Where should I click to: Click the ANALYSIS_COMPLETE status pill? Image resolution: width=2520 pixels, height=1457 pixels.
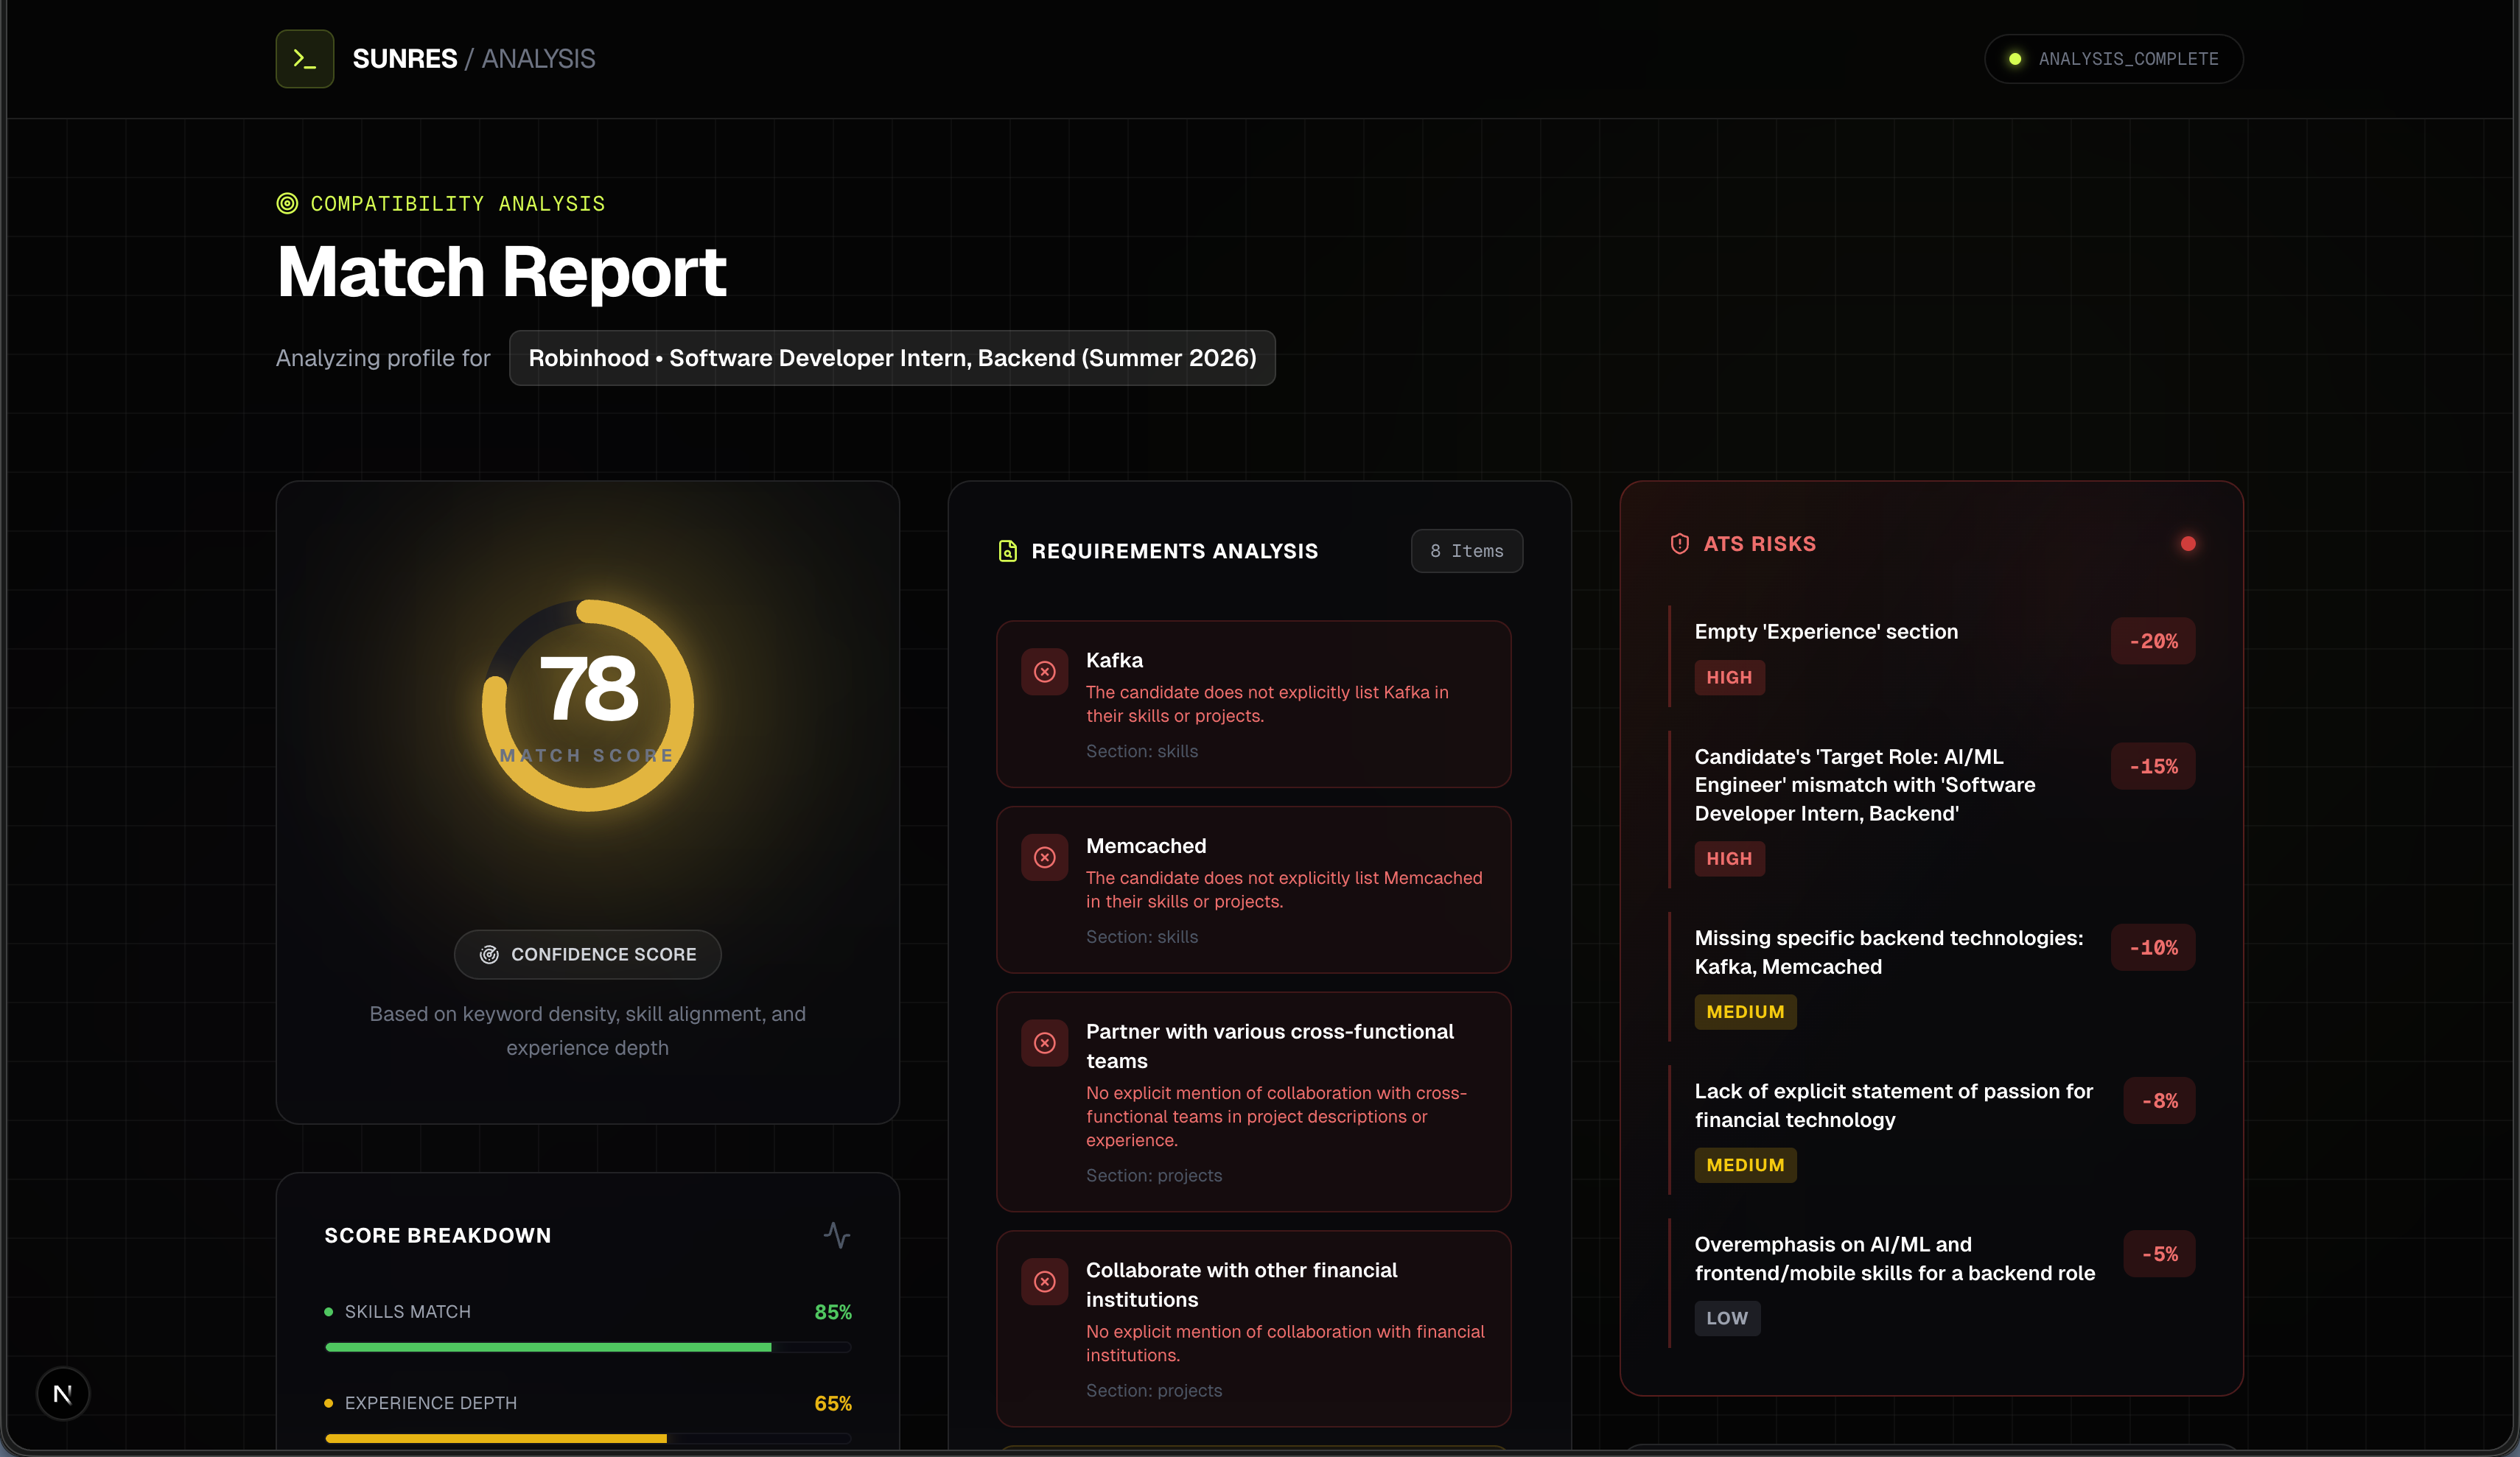(2113, 59)
